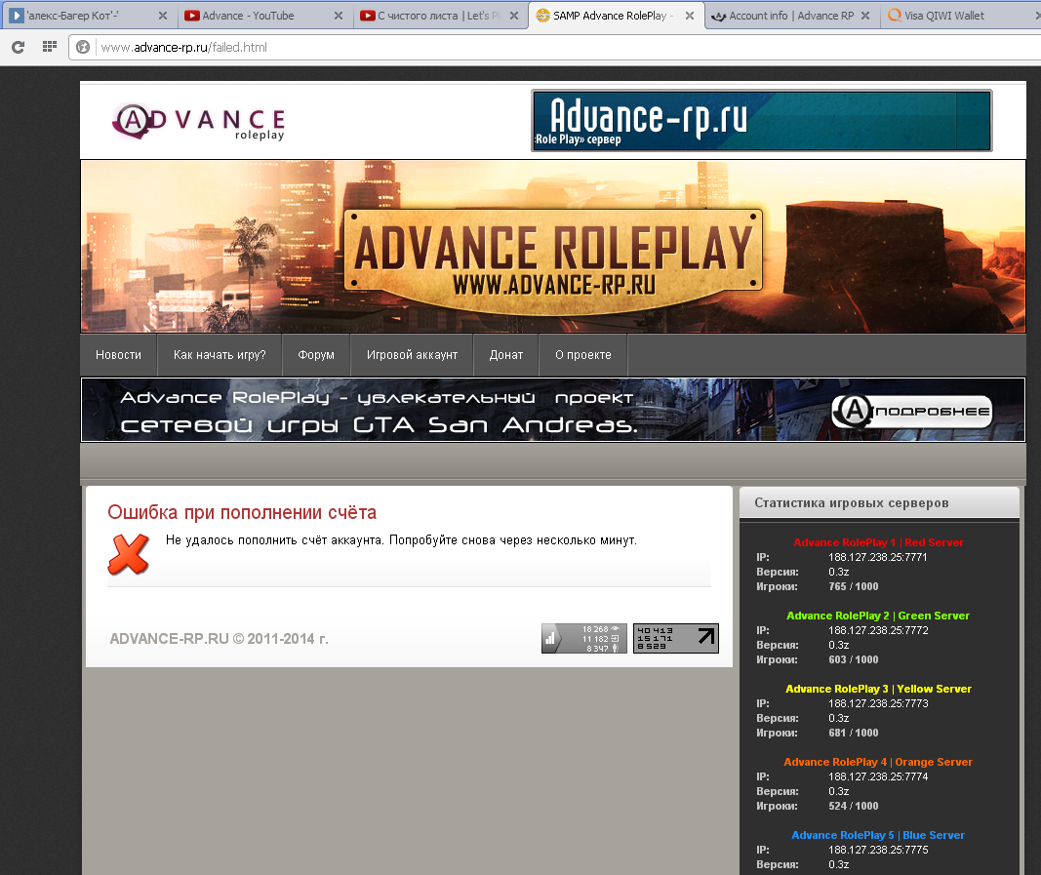Click player count 681 / 1000

853,733
